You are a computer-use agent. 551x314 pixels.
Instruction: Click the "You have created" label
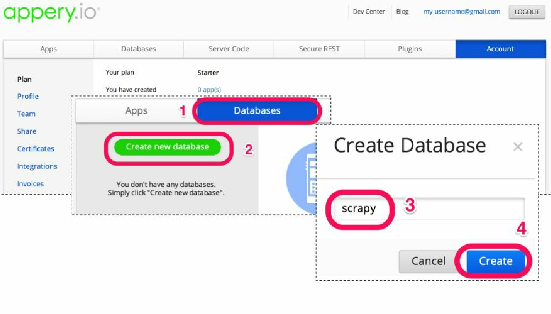pyautogui.click(x=131, y=90)
